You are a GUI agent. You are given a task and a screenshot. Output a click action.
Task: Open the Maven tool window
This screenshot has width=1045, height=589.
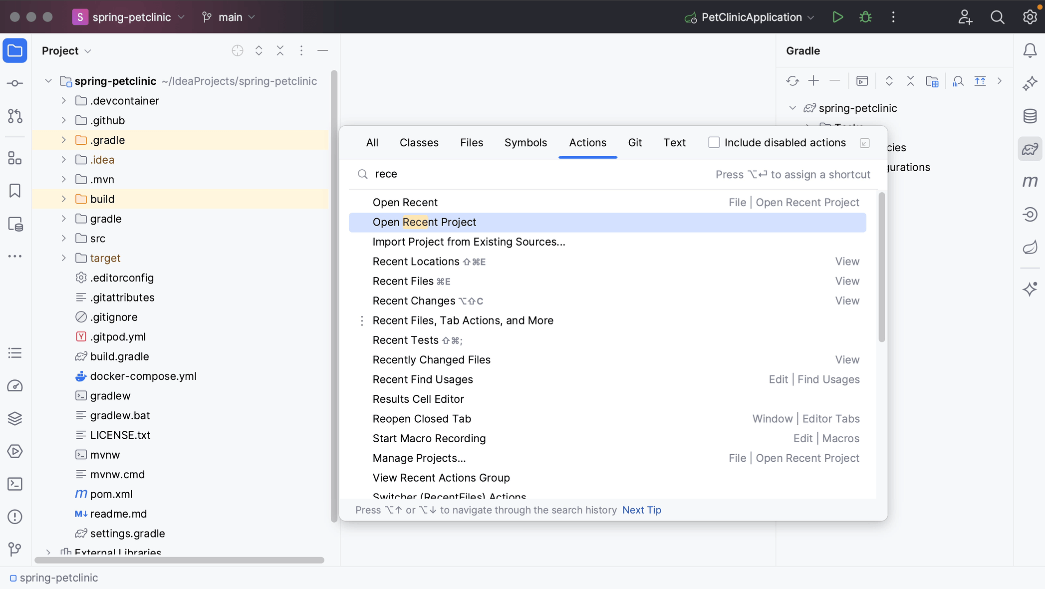tap(1030, 182)
